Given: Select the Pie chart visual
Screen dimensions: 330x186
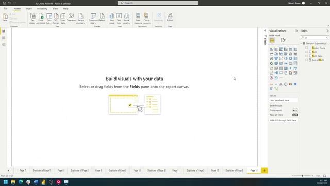Looking at the screenshot, I should click(286, 58).
